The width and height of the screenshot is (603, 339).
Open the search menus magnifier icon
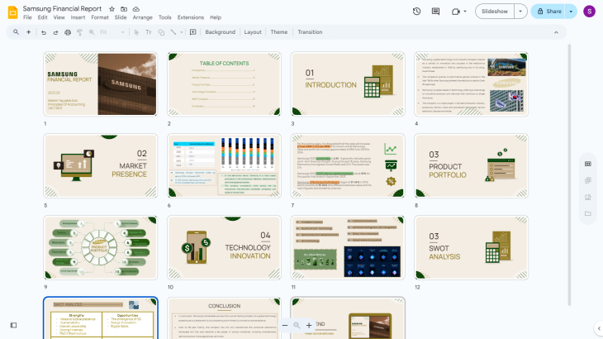(17, 32)
